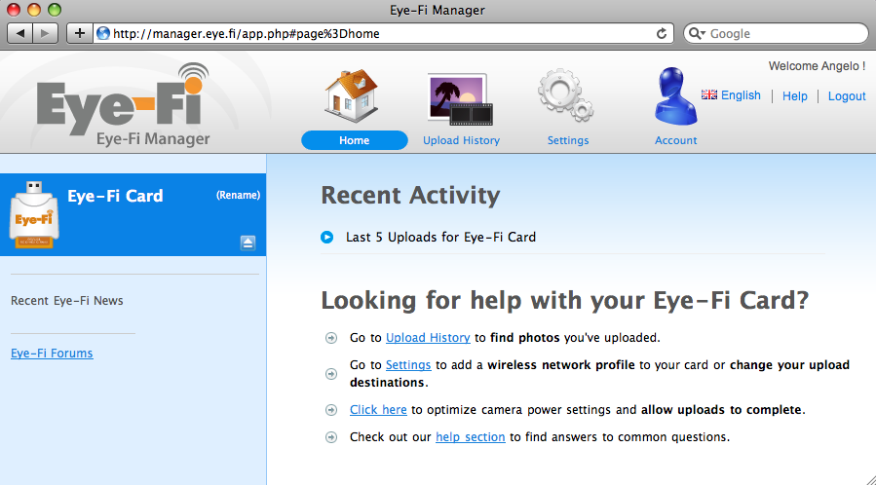Open Account via the blue person icon
This screenshot has width=876, height=485.
point(675,96)
